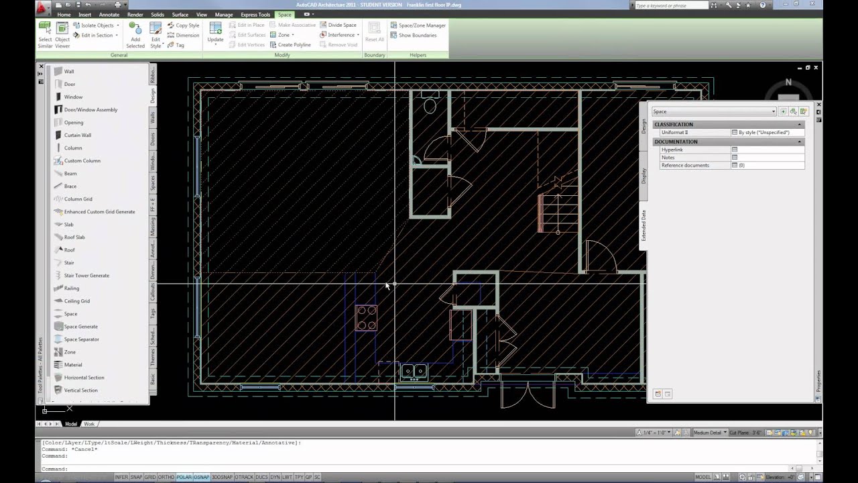Click the MODEL button in the status bar
Image resolution: width=858 pixels, height=483 pixels.
tap(703, 477)
